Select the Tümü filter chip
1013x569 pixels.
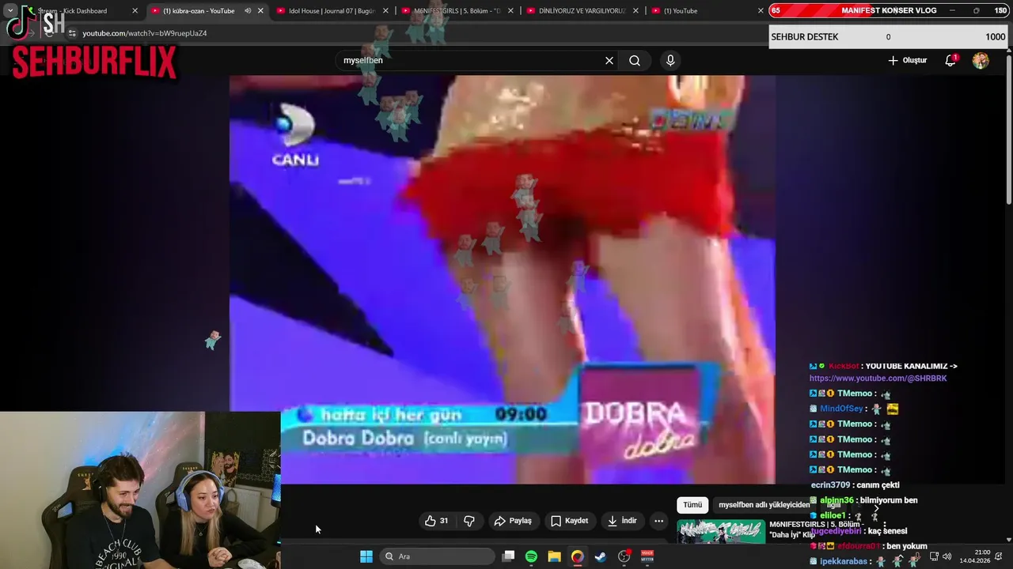tap(692, 505)
